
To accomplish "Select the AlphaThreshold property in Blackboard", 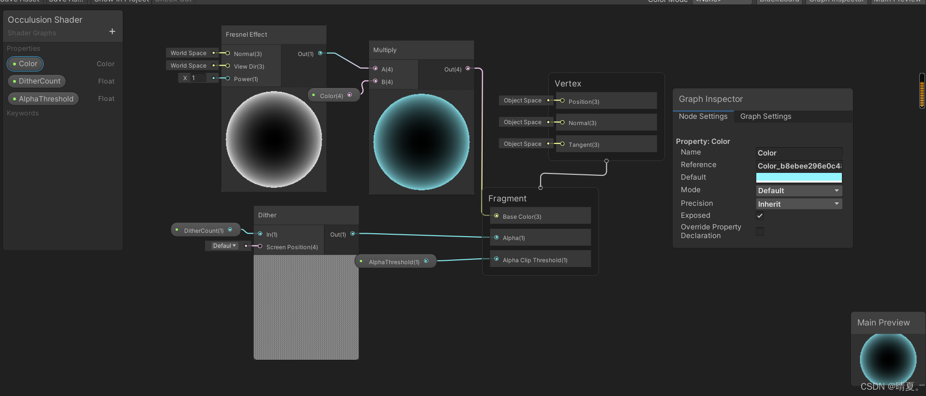I will coord(43,99).
